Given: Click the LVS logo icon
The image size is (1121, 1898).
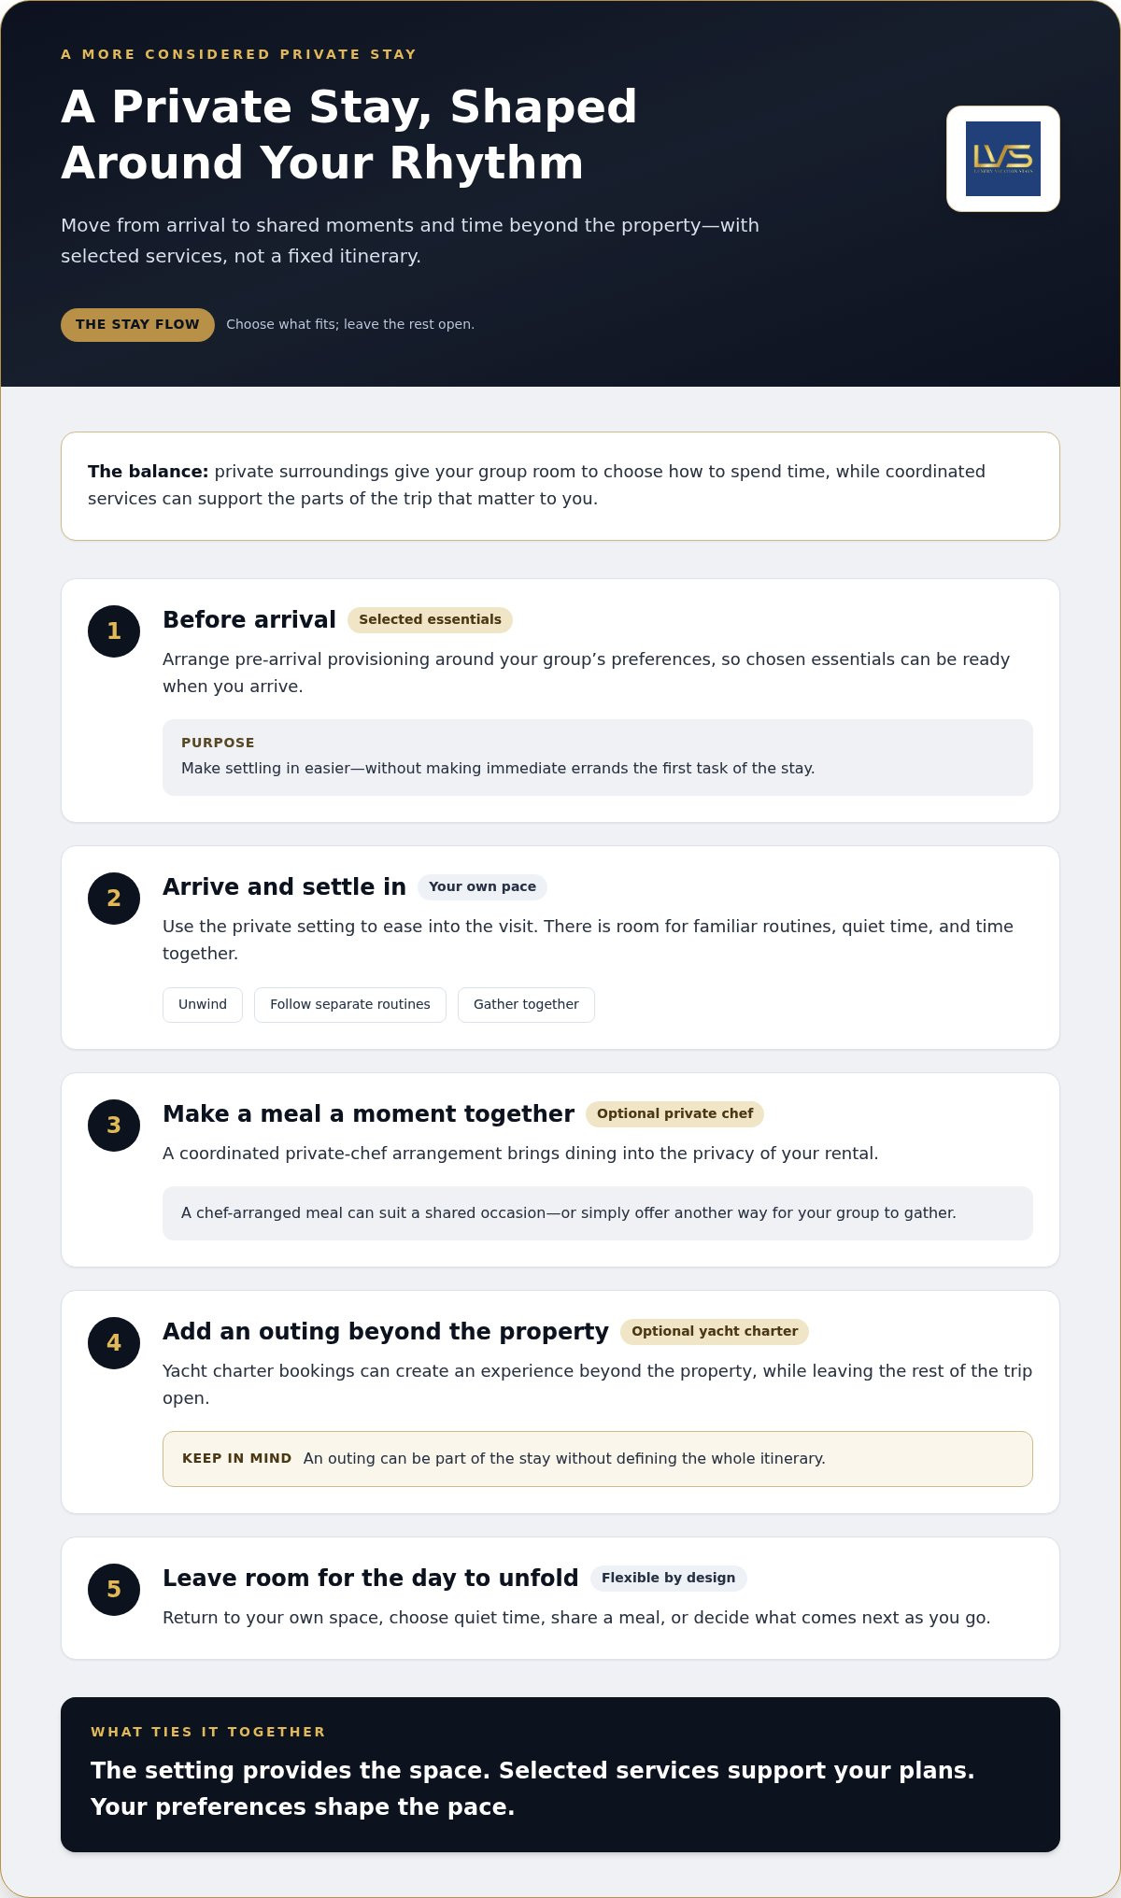Looking at the screenshot, I should (x=1003, y=159).
